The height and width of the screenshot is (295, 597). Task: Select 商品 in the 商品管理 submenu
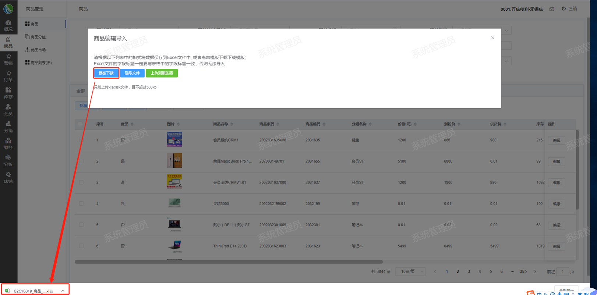coord(42,24)
